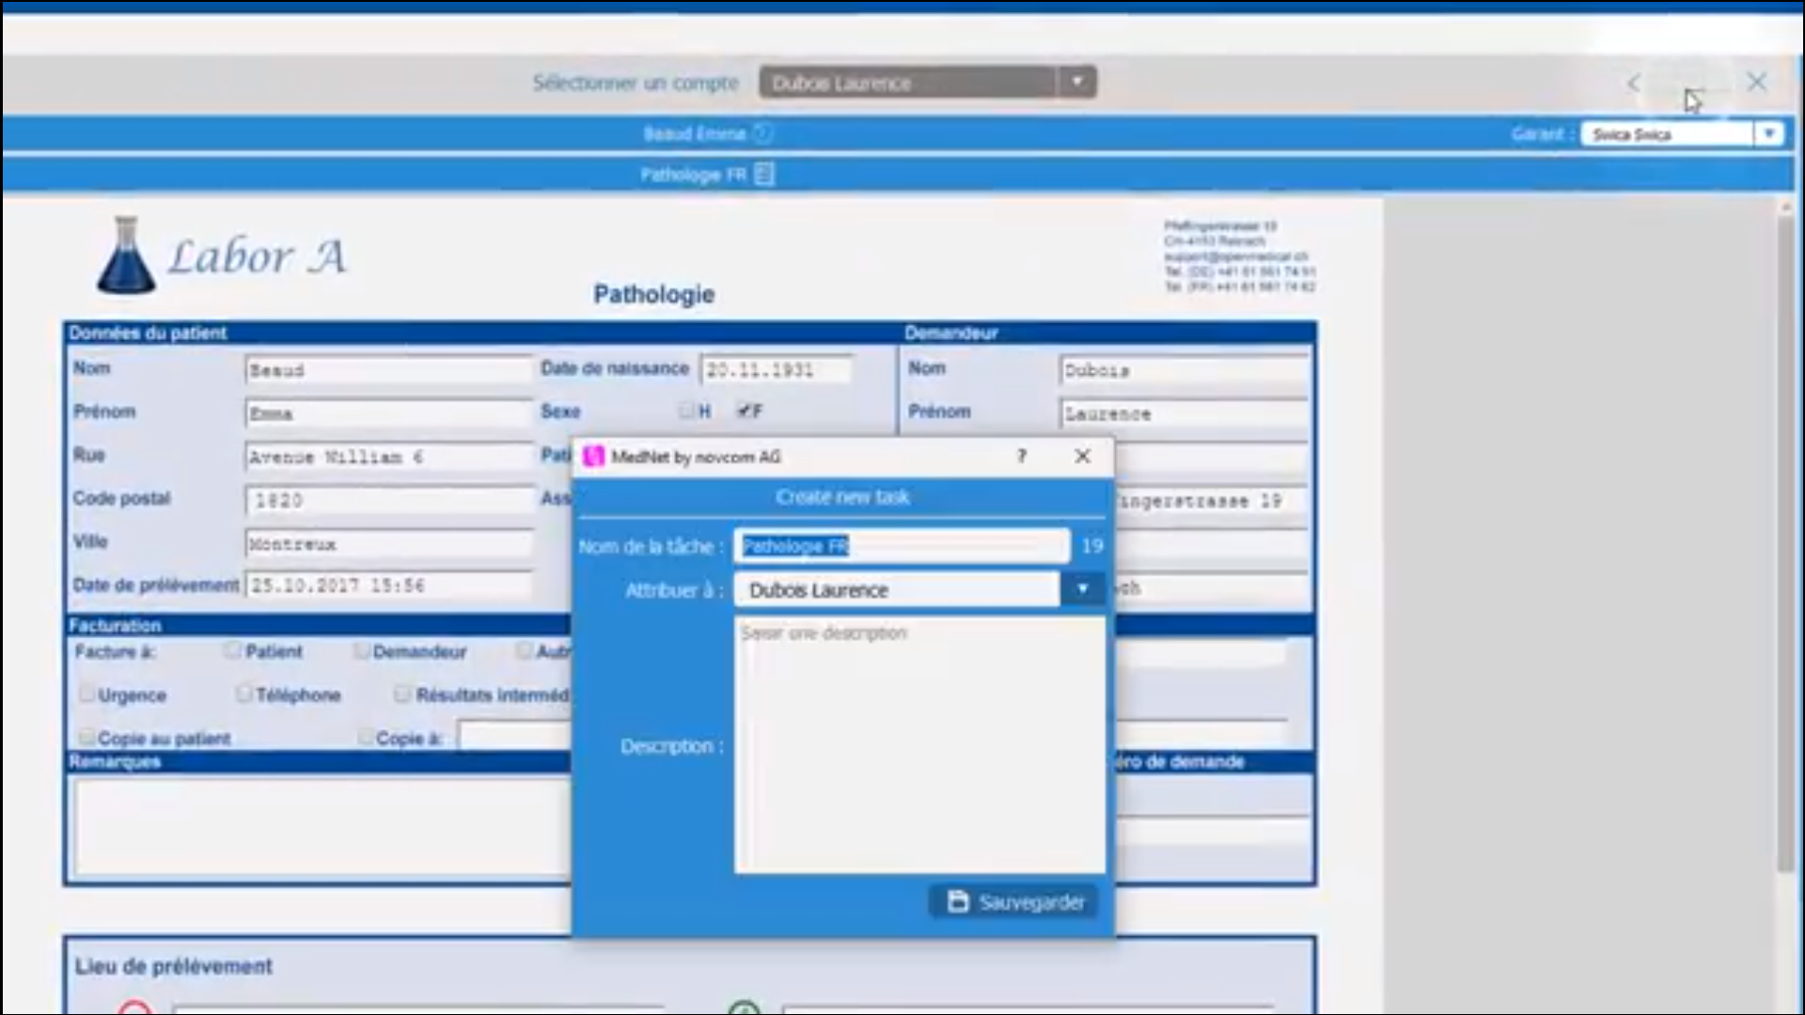Click the Labor A flask logo

point(128,255)
